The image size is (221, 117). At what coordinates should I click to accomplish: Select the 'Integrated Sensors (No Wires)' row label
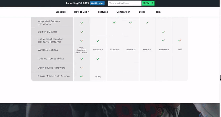[x=49, y=23]
